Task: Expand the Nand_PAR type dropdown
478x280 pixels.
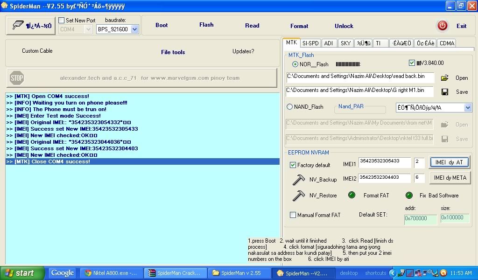Action: click(468, 107)
